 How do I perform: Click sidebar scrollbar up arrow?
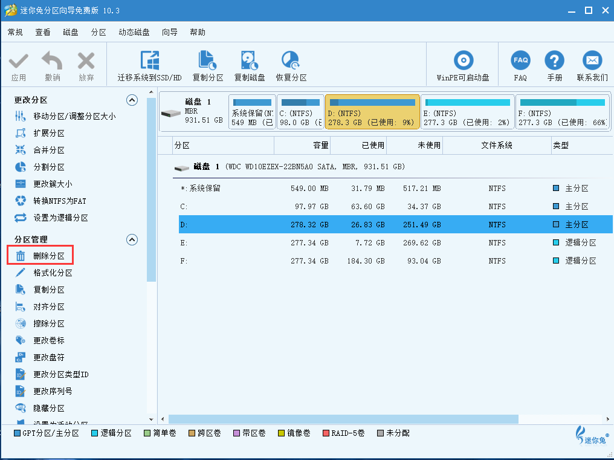151,92
